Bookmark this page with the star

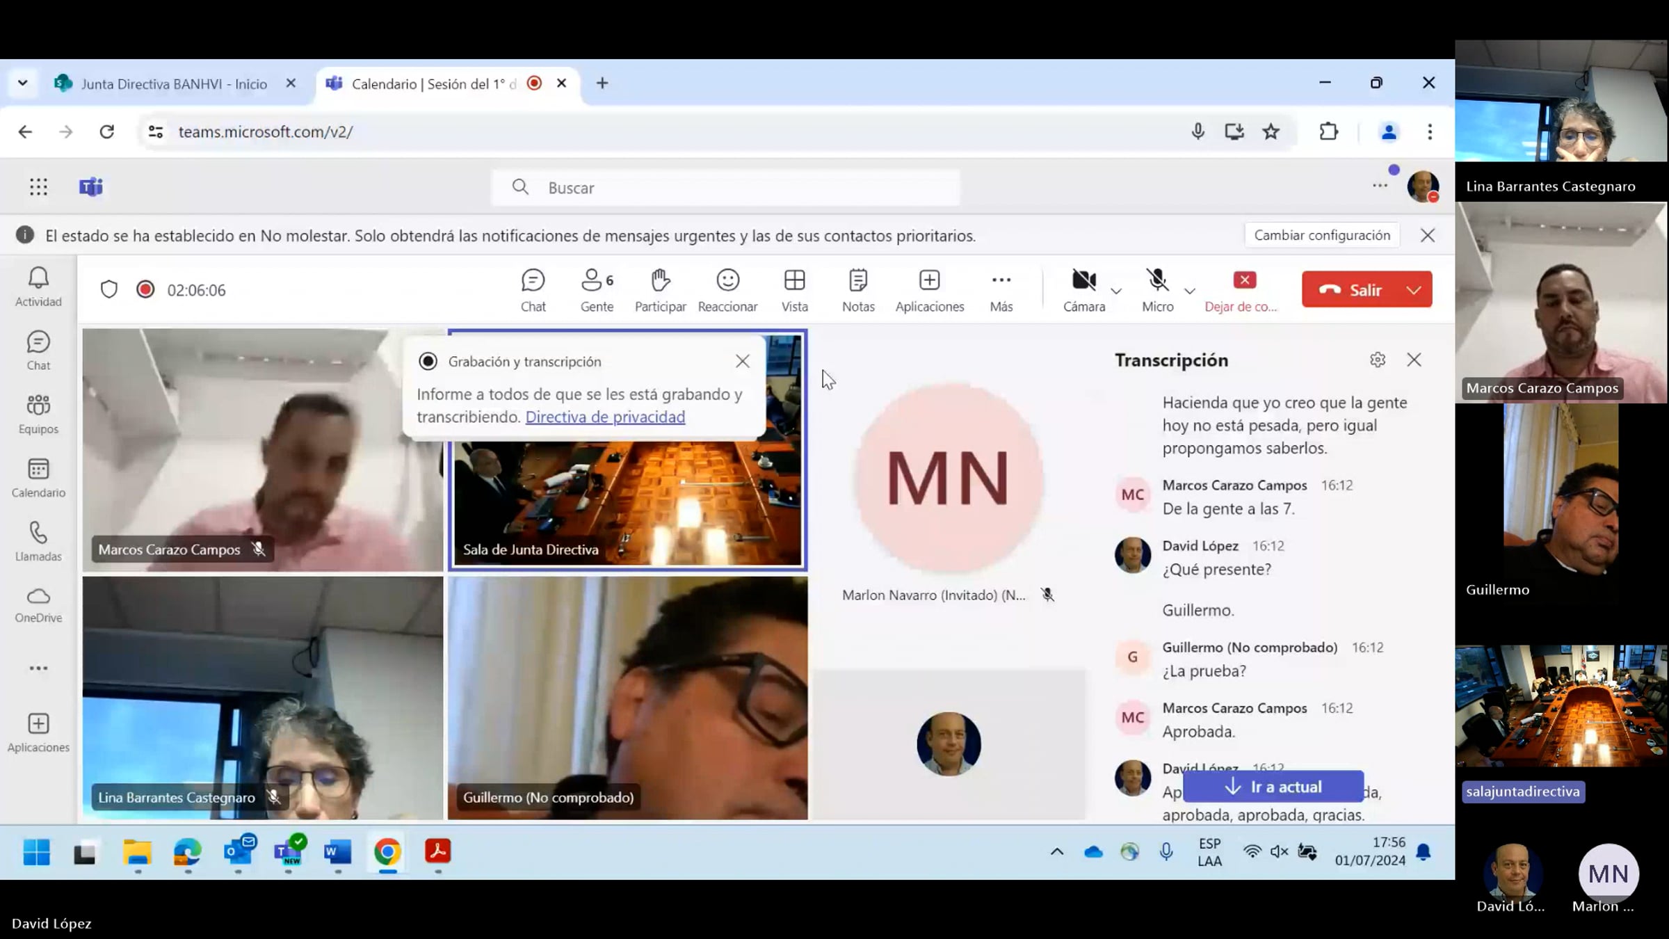(x=1271, y=131)
